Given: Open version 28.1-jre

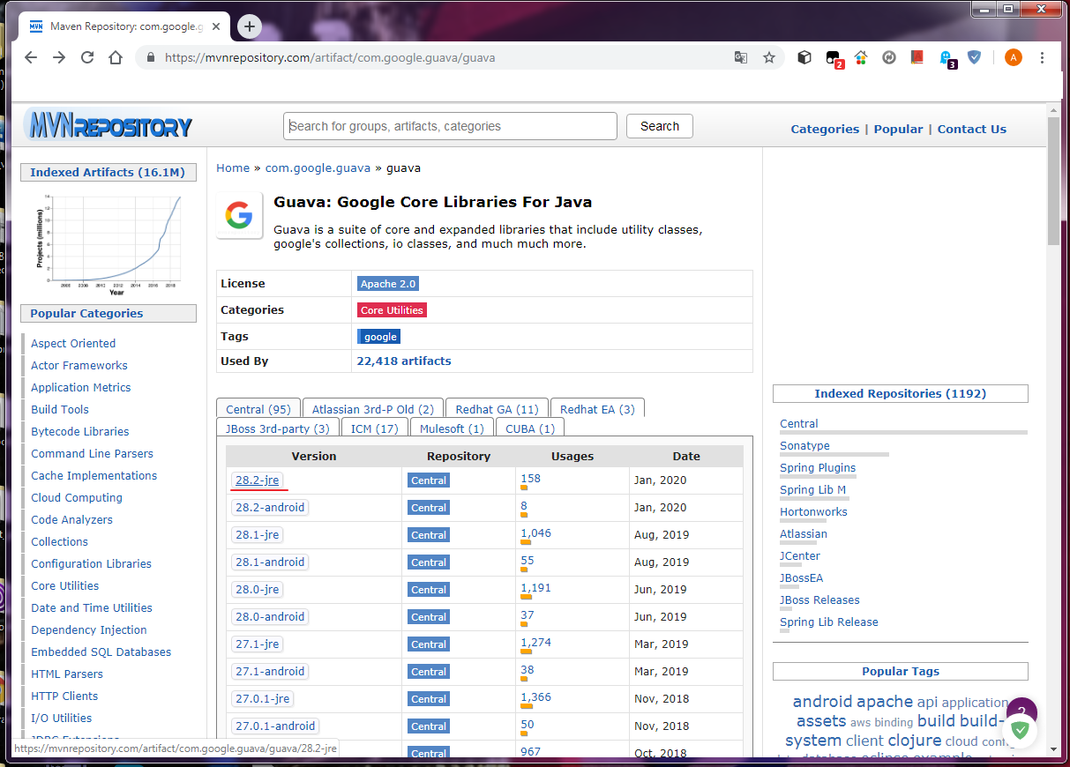Looking at the screenshot, I should pyautogui.click(x=257, y=535).
